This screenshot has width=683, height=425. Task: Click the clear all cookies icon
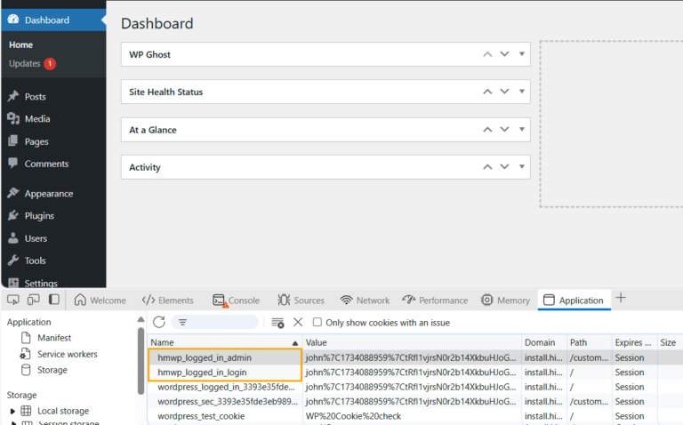click(x=278, y=322)
